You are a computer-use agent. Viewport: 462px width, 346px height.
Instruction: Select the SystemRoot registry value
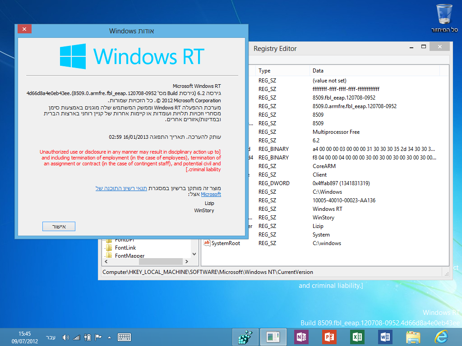pos(226,243)
